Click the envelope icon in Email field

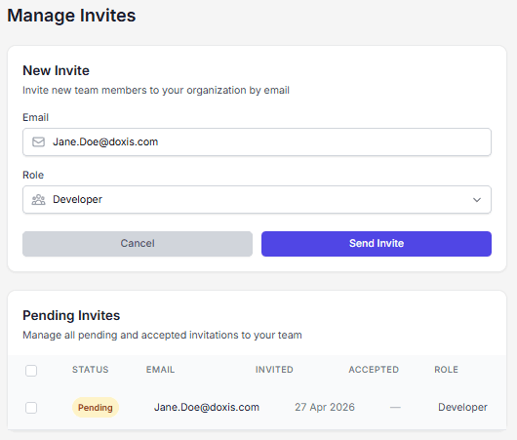click(x=38, y=141)
